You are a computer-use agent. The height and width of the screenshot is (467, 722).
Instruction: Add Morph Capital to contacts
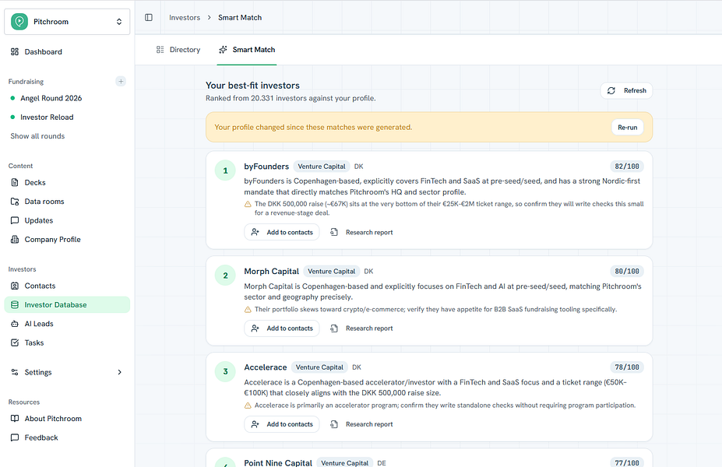tap(282, 328)
